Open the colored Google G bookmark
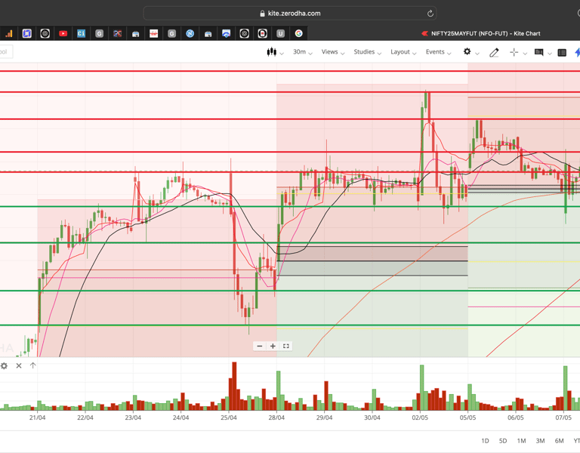The width and height of the screenshot is (580, 453). point(298,34)
